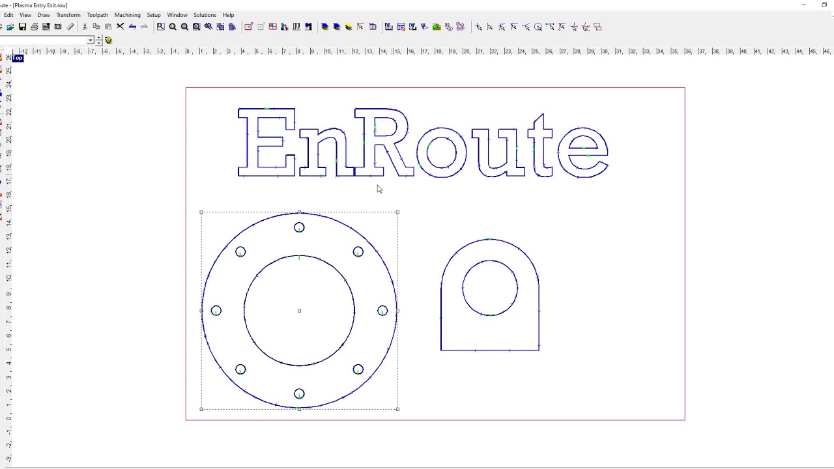The image size is (834, 469).
Task: Open the View menu
Action: 25,15
